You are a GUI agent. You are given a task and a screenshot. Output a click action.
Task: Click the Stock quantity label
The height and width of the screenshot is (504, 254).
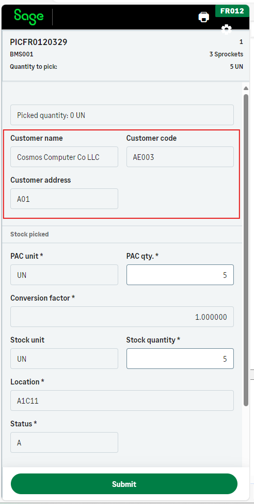point(153,340)
